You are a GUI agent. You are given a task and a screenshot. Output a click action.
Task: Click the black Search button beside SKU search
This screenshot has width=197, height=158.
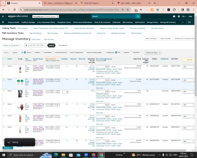tap(51, 45)
